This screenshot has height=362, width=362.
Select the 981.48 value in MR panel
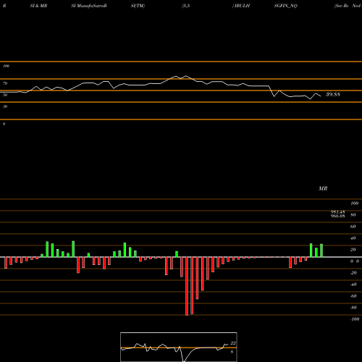click(337, 211)
